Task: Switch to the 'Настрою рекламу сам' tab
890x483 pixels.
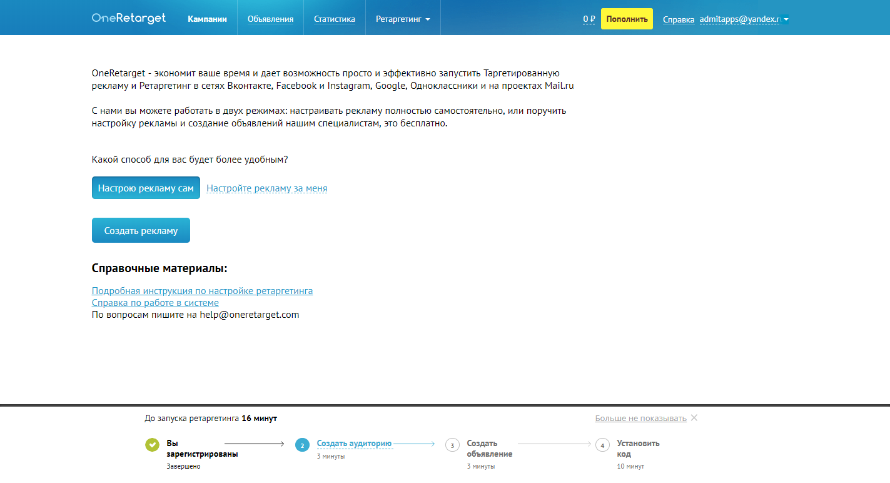Action: 146,187
